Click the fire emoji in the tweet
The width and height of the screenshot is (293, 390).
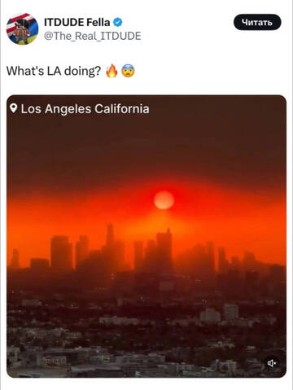click(112, 71)
